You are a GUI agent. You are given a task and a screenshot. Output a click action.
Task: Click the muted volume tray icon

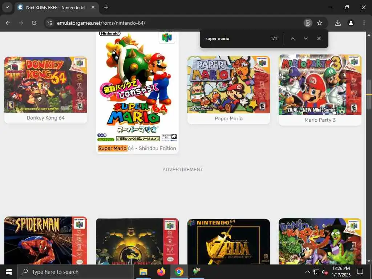point(325,272)
